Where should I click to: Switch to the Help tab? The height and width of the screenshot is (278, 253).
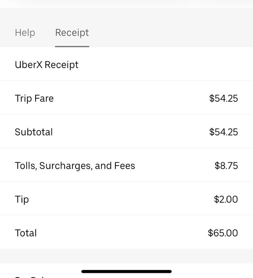coord(25,32)
